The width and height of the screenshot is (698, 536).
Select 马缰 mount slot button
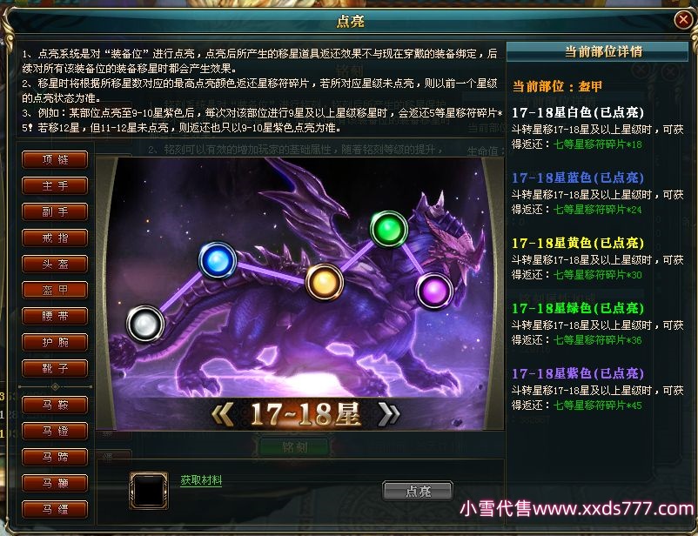pyautogui.click(x=55, y=510)
